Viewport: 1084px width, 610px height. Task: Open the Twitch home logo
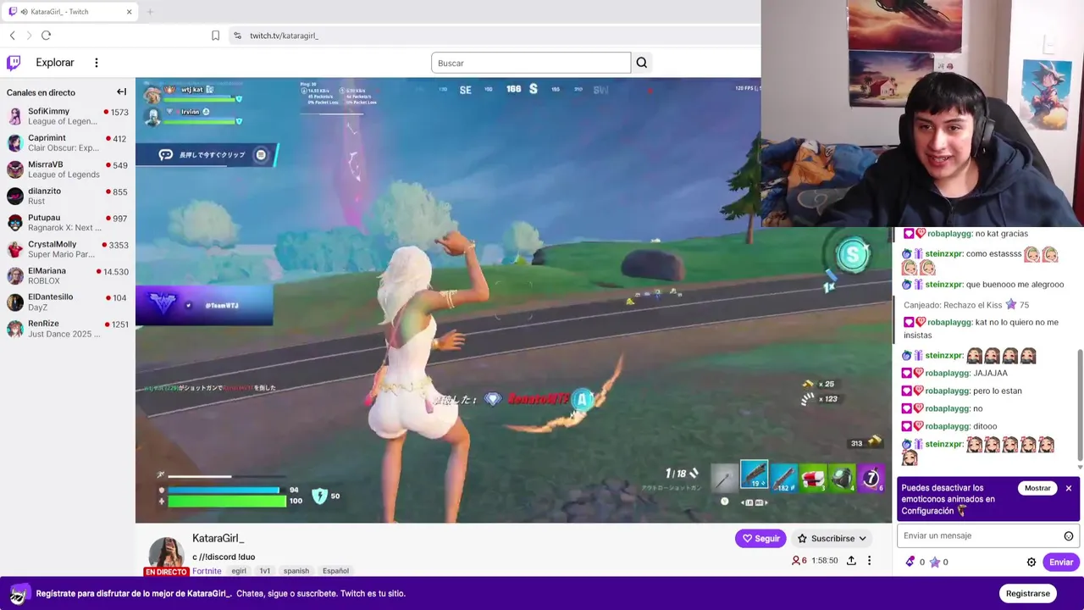pos(14,63)
